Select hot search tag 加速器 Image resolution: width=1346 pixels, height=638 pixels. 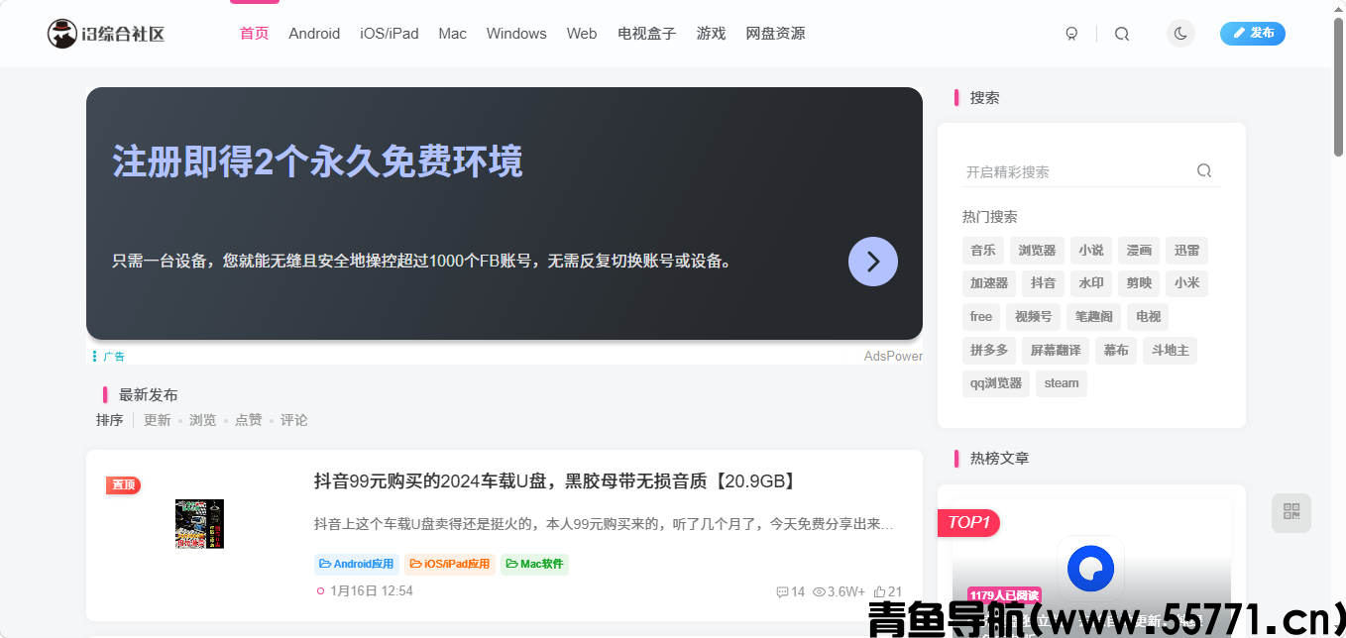[989, 283]
